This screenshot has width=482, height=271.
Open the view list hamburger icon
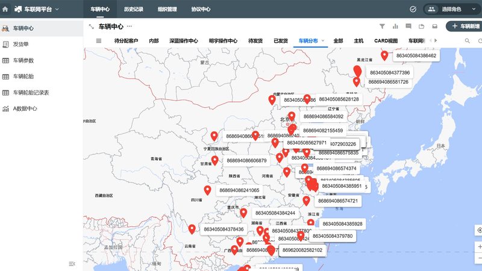click(99, 40)
